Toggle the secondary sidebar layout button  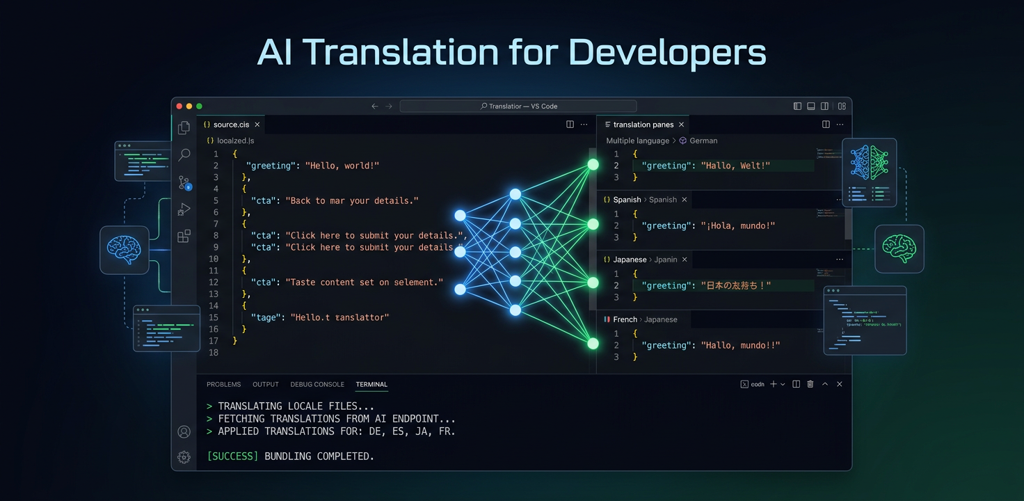824,106
